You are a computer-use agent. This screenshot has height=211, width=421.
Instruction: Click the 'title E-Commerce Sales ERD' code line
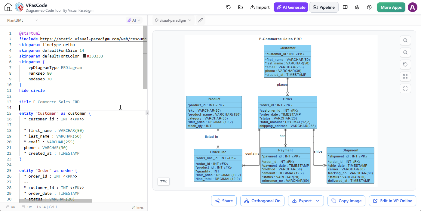(x=49, y=102)
